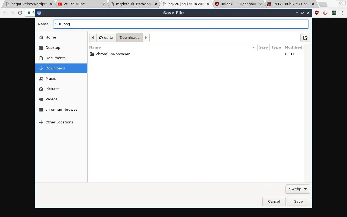
Task: Open the new tab button
Action: coord(323,4)
